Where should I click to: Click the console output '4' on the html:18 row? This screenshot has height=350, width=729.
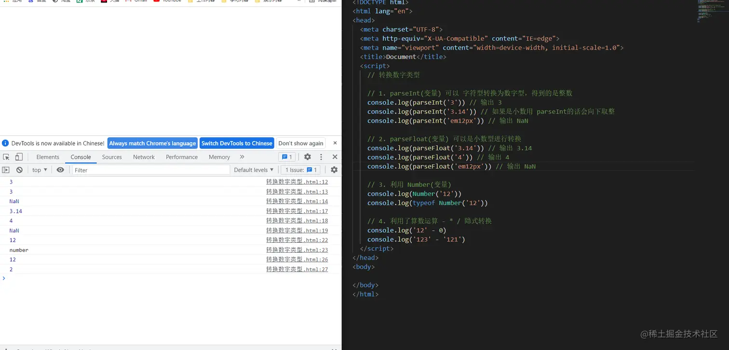(11, 221)
